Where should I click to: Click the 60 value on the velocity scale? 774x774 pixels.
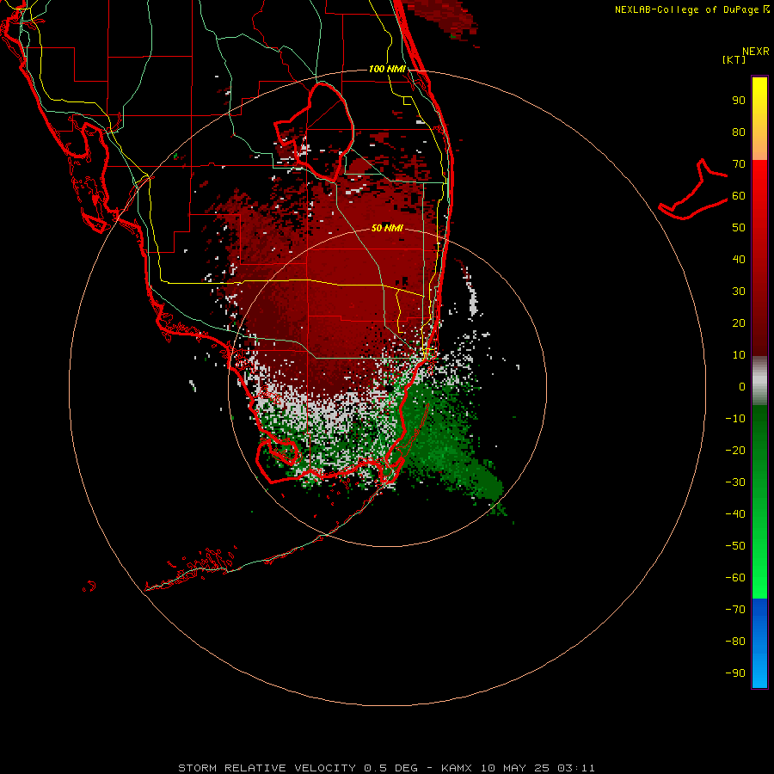[x=739, y=196]
